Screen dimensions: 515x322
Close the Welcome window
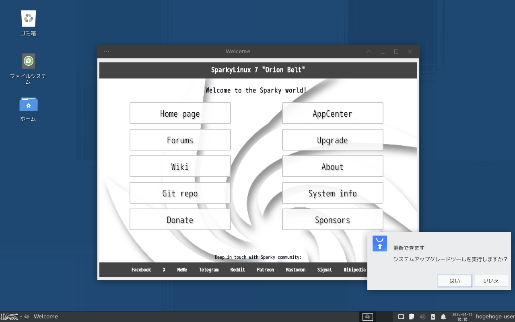tap(410, 52)
